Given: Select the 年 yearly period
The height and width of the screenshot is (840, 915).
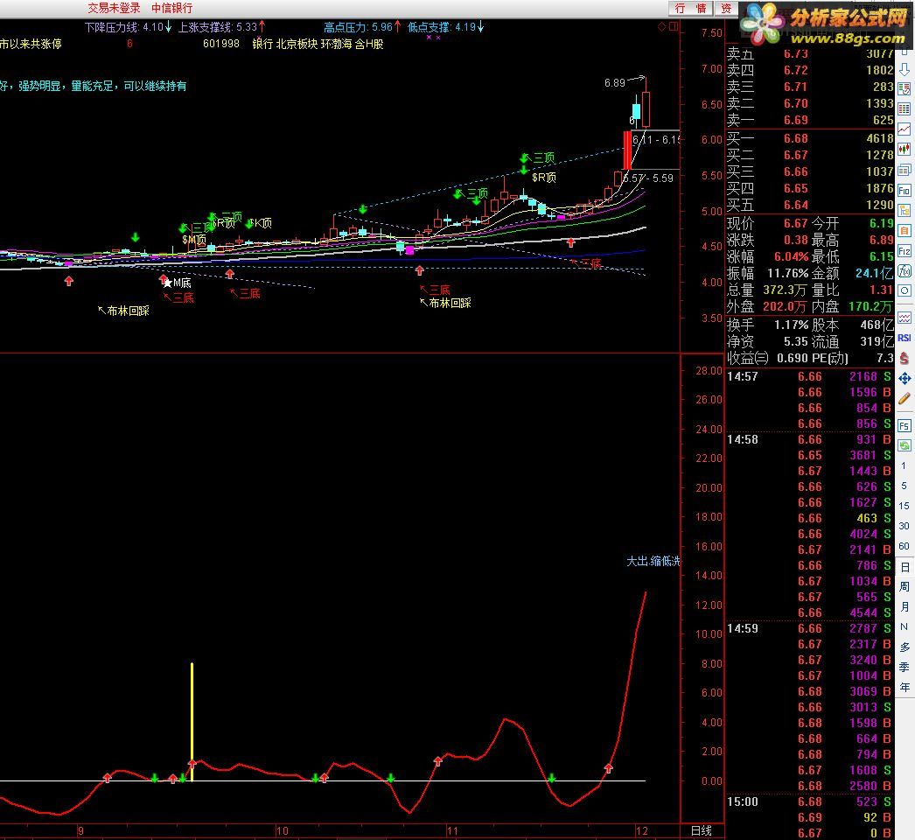Looking at the screenshot, I should tap(905, 688).
